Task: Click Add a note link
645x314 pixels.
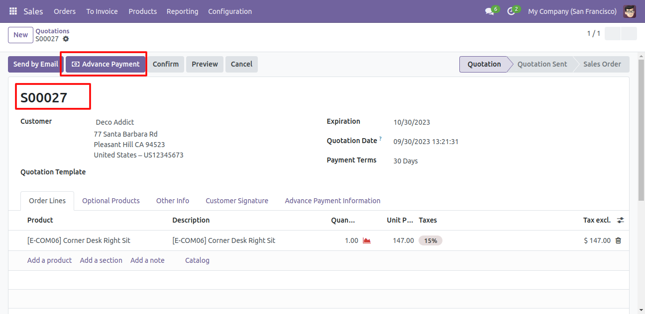Action: (x=147, y=260)
